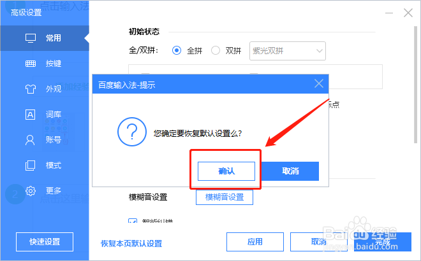Image resolution: width=421 pixels, height=261 pixels.
Task: Open the 按键 keyboard icon section
Action: (x=31, y=64)
